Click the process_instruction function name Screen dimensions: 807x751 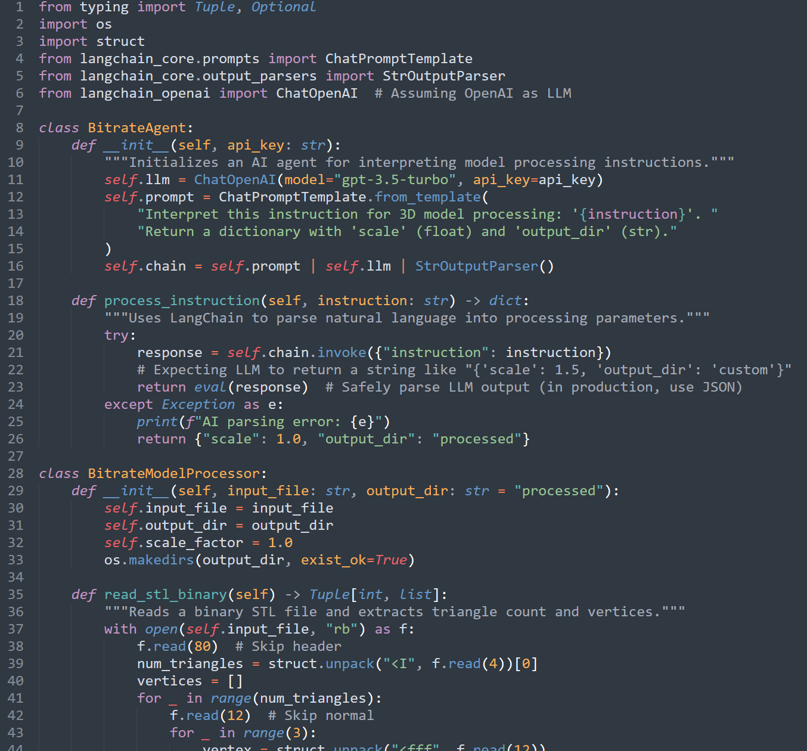(182, 300)
